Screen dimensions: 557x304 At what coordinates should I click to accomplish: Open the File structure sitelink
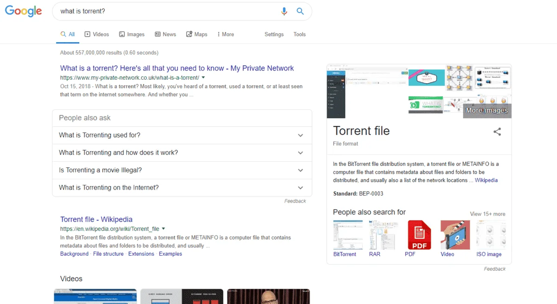coord(108,254)
